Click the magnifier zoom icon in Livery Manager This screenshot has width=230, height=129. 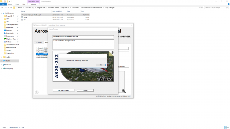click(124, 91)
